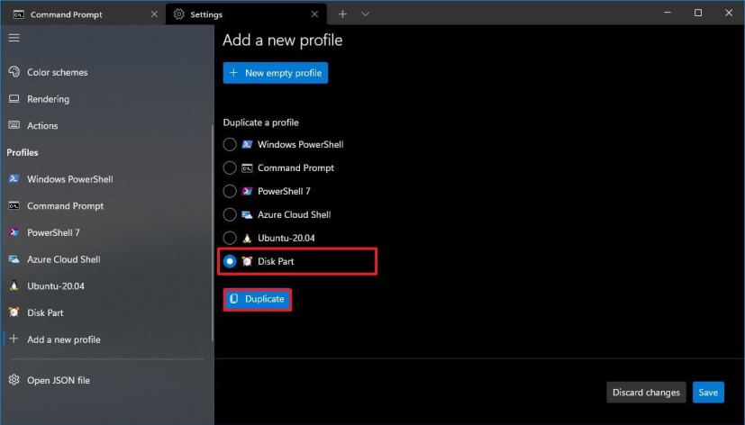Click the Command Prompt icon in tab
This screenshot has height=425, width=745.
(19, 14)
